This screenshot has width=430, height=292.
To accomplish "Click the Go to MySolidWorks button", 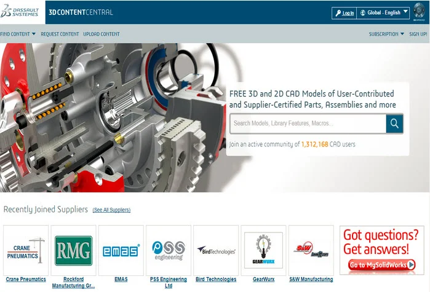I will [x=382, y=265].
